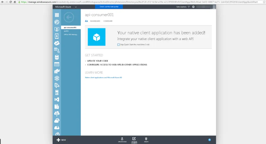Open Media Services play icon in sidebar

pyautogui.click(x=57, y=78)
